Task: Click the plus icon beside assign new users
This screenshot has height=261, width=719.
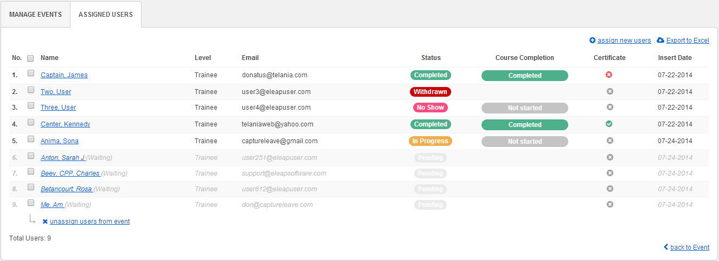Action: [x=592, y=41]
